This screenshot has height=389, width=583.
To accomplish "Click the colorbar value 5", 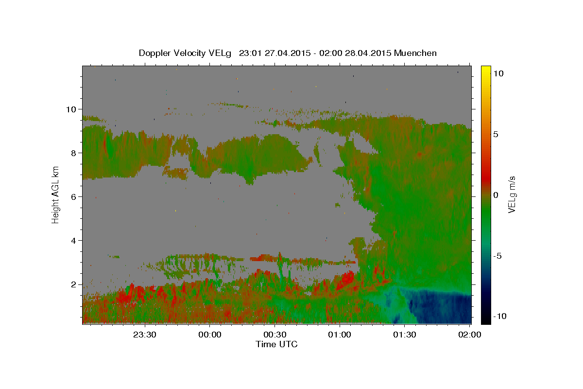I will tap(496, 134).
